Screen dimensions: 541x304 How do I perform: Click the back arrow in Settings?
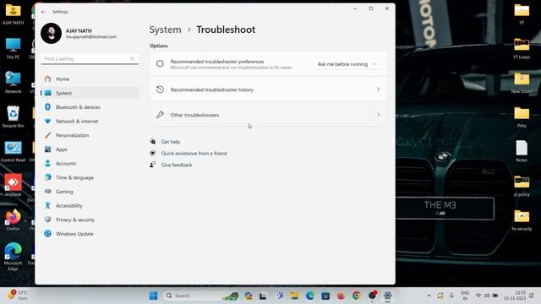pos(43,12)
